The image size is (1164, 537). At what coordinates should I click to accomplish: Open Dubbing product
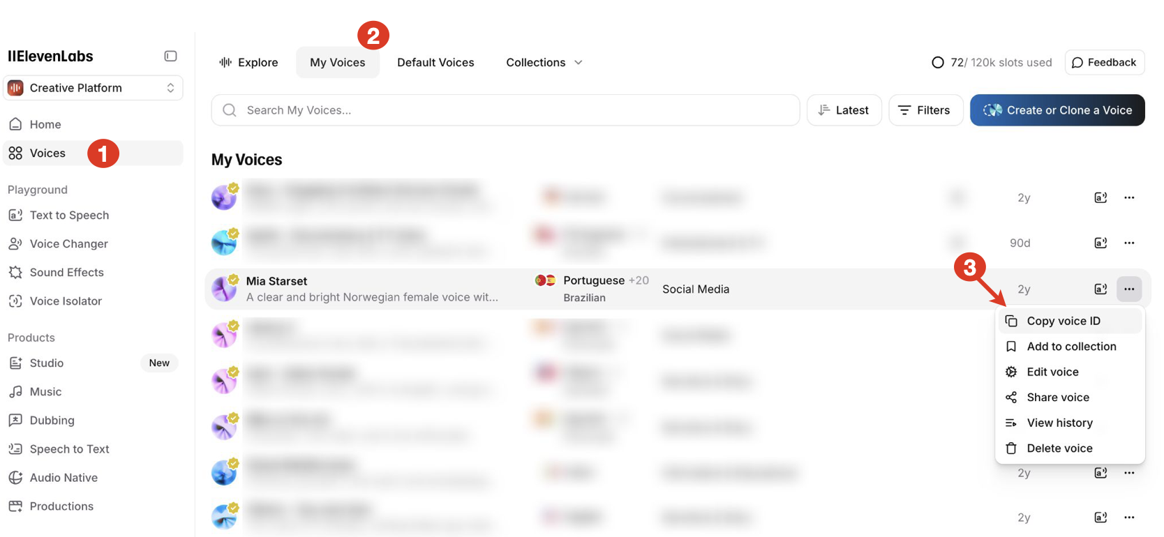pos(93,420)
